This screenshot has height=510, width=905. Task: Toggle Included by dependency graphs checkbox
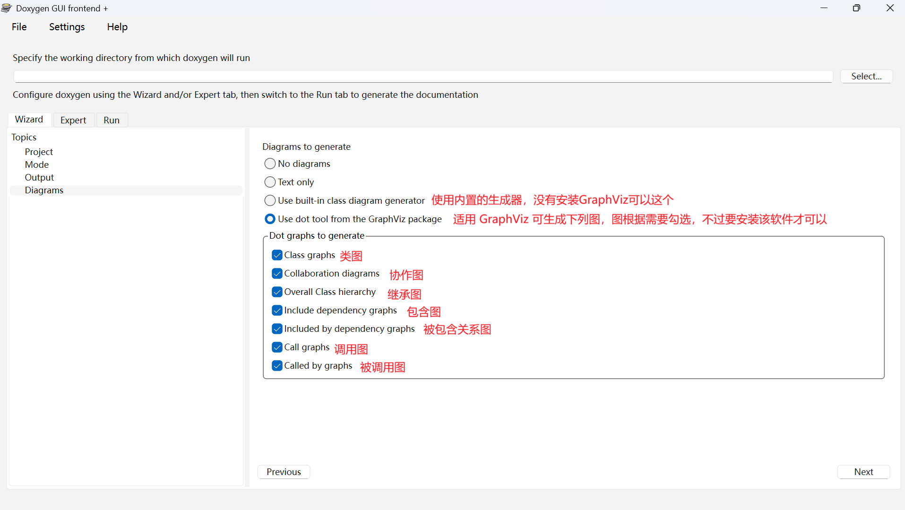tap(277, 329)
